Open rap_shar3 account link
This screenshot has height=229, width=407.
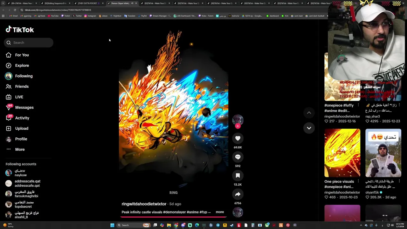pos(373,116)
